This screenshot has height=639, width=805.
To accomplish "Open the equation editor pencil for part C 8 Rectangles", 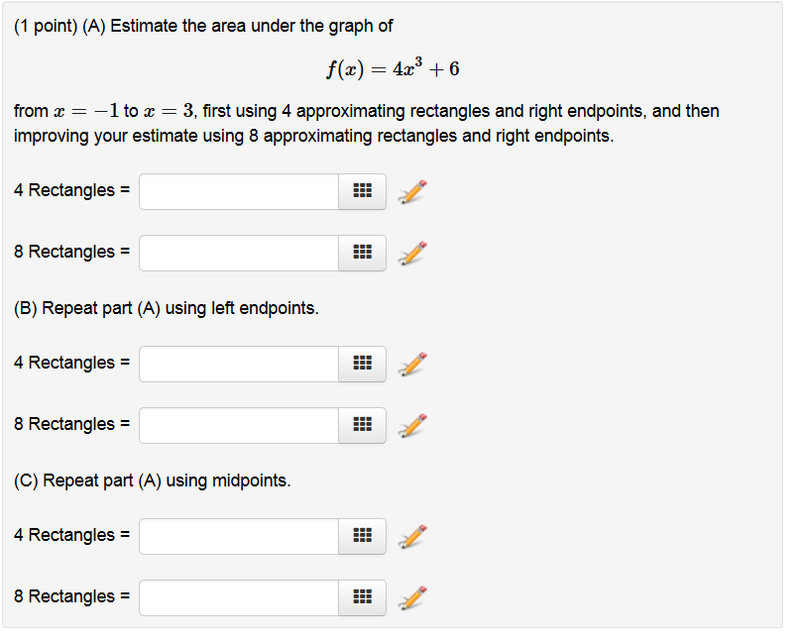I will pos(409,597).
